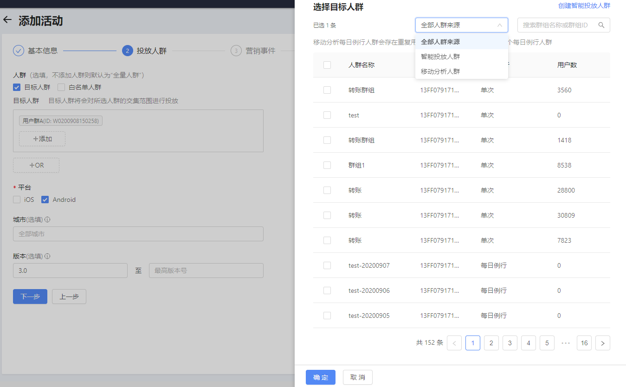Jump to page 16 of results
Viewport: 626px width, 387px height.
click(x=584, y=343)
